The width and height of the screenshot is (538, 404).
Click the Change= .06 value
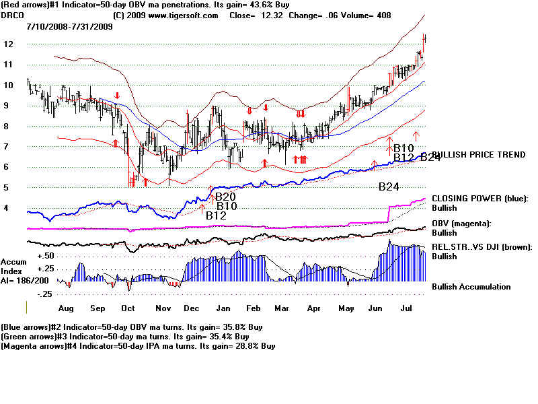coord(313,15)
